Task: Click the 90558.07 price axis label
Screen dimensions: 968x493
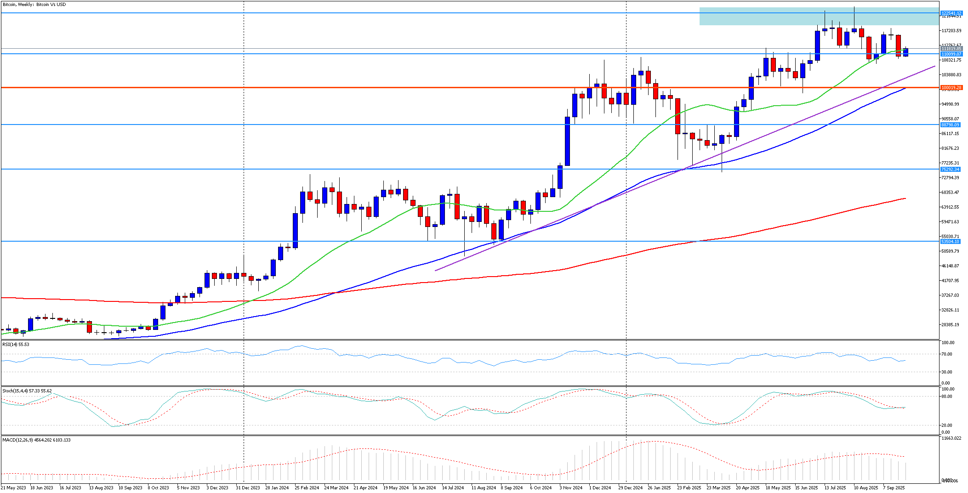Action: coord(950,119)
